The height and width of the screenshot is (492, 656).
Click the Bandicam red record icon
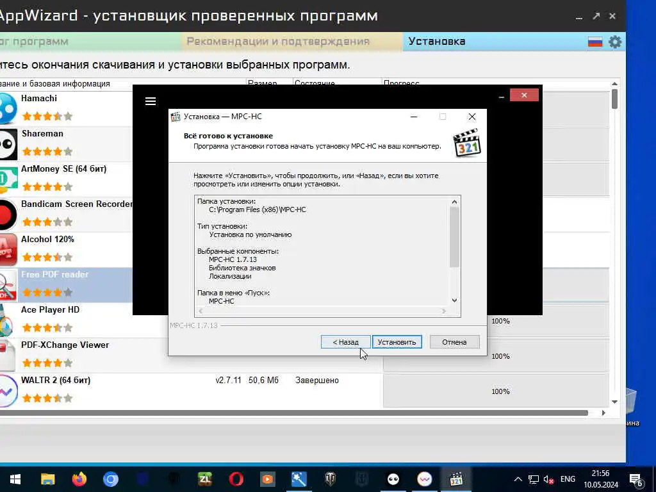point(8,215)
